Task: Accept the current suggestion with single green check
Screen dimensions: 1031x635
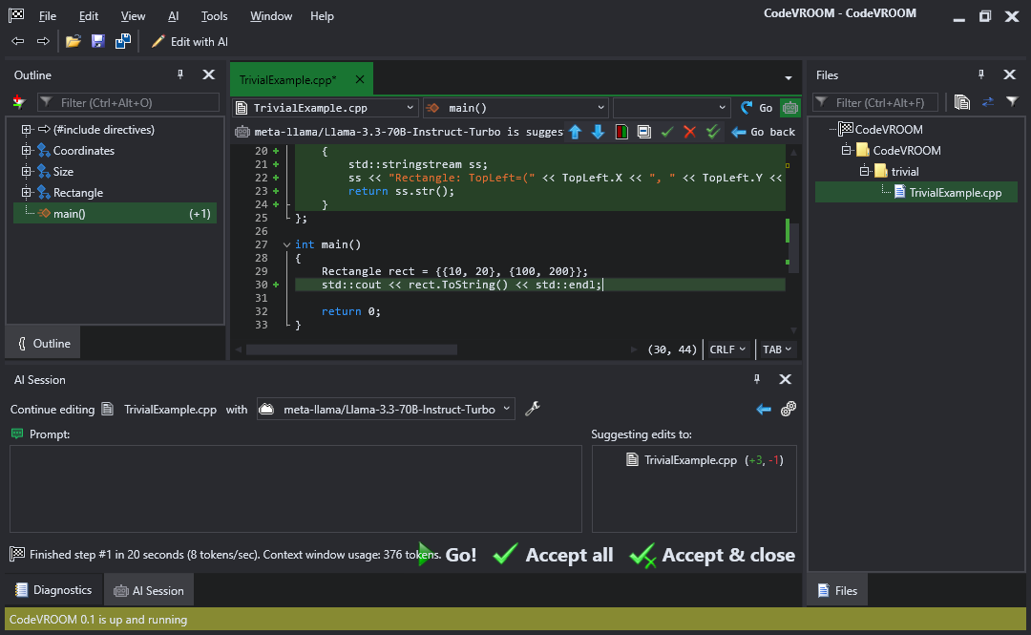Action: 667,133
